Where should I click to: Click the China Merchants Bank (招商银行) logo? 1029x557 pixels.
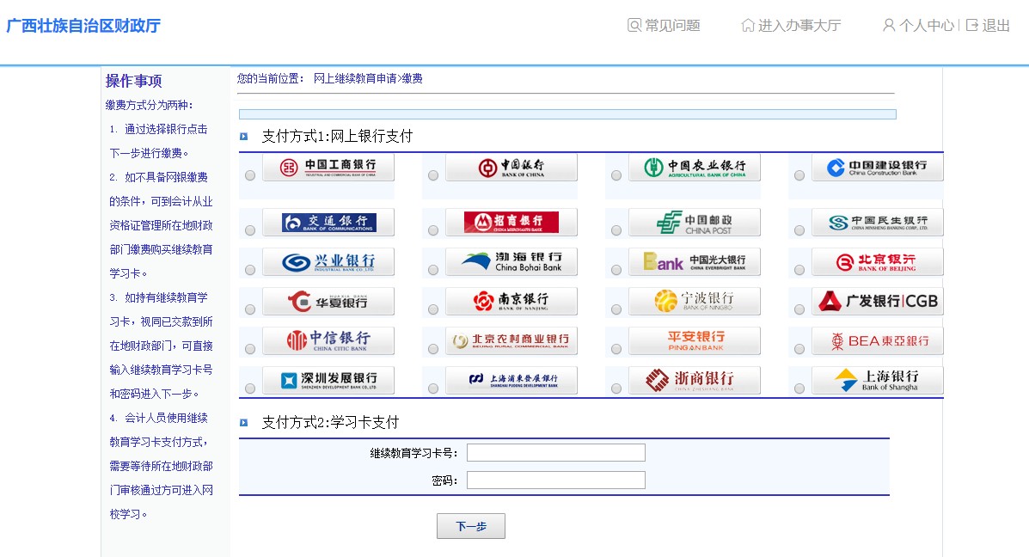(x=511, y=223)
